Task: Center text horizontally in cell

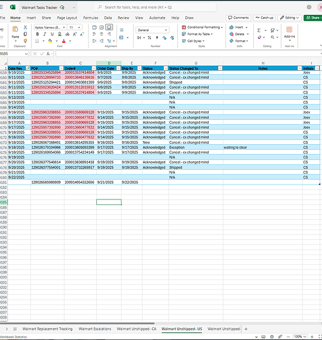Action: pyautogui.click(x=102, y=34)
